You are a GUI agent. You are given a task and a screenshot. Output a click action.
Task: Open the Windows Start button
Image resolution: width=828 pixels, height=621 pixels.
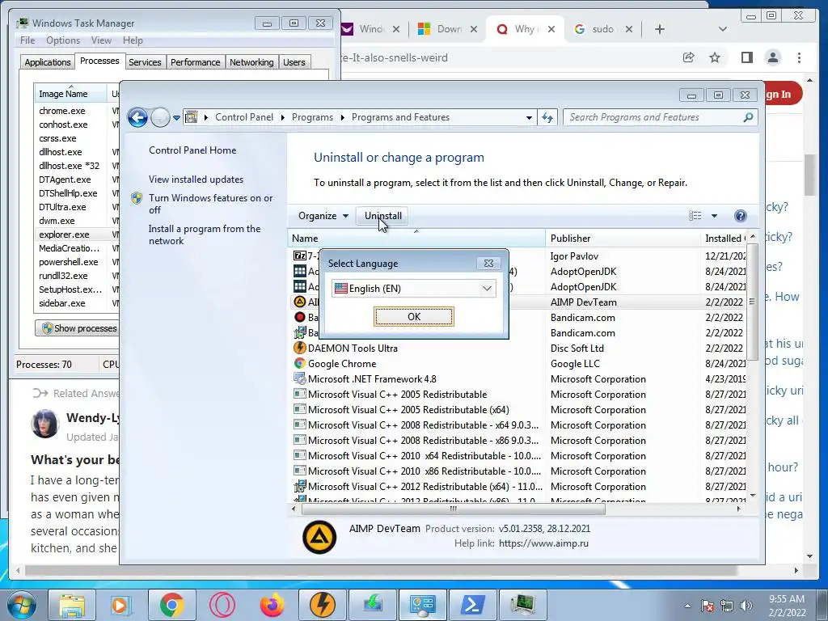coord(22,605)
